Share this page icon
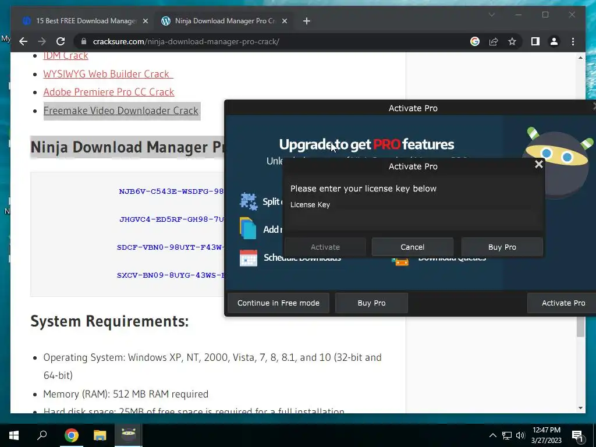Image resolution: width=596 pixels, height=447 pixels. [494, 41]
